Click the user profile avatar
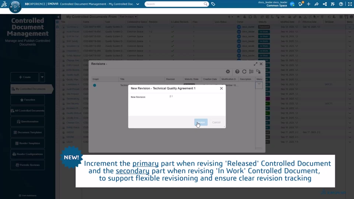The image size is (354, 199). (x=292, y=4)
